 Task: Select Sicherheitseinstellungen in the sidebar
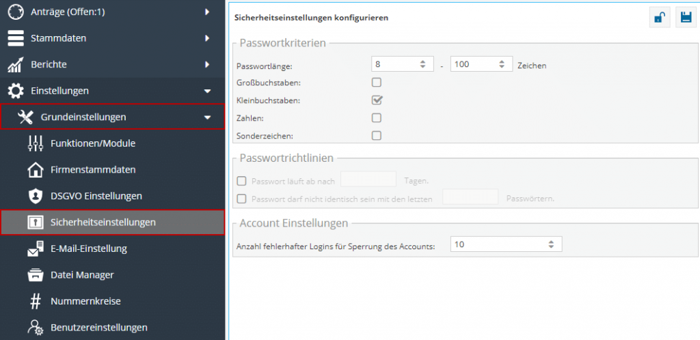[103, 223]
